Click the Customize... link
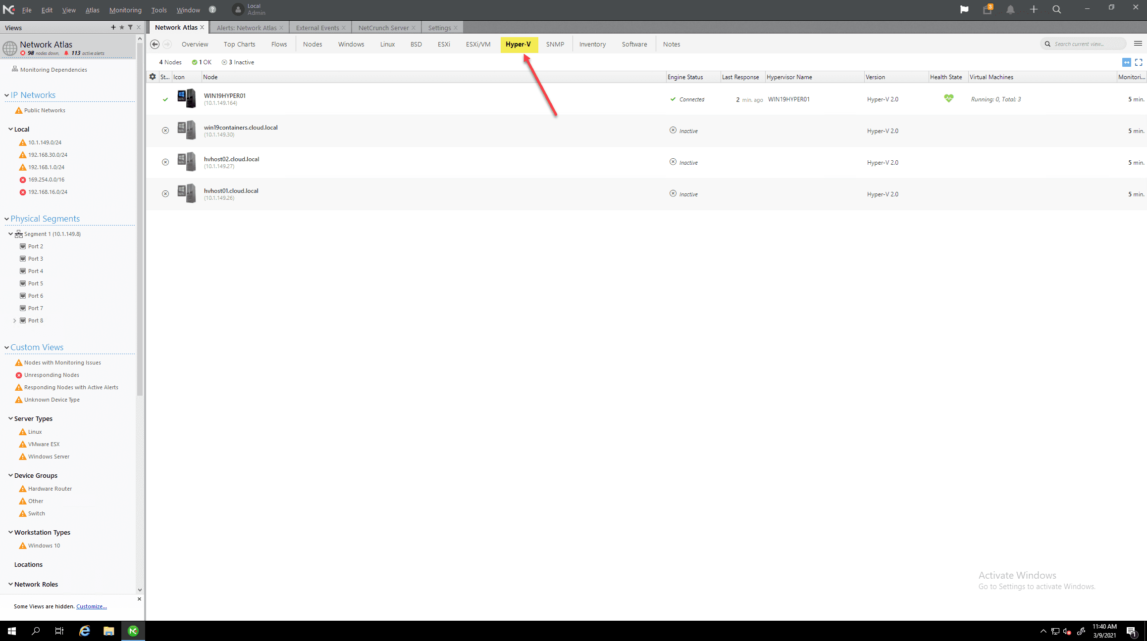 [x=91, y=606]
